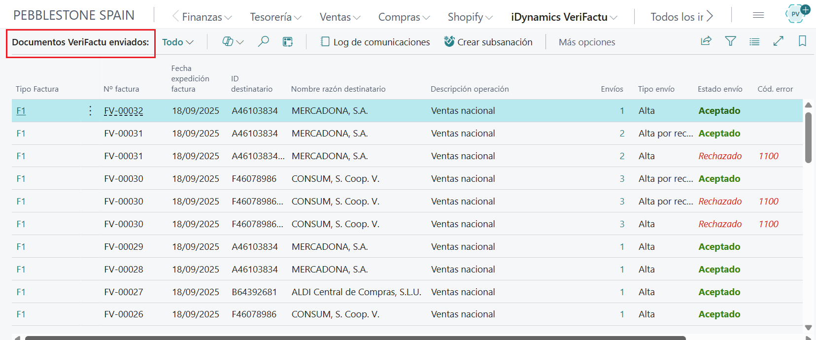This screenshot has height=340, width=816.
Task: Open the share icon menu
Action: (x=706, y=41)
